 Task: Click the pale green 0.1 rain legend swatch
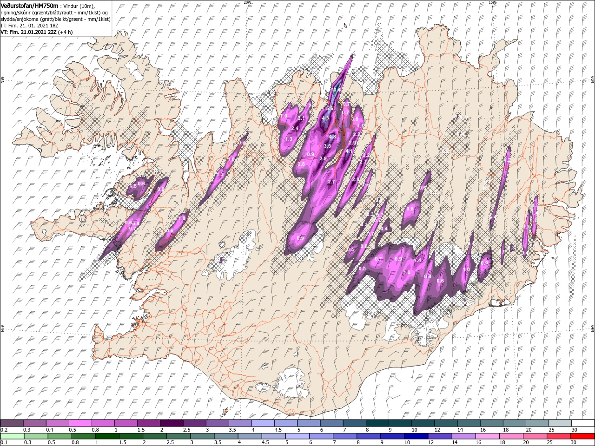click(x=12, y=436)
